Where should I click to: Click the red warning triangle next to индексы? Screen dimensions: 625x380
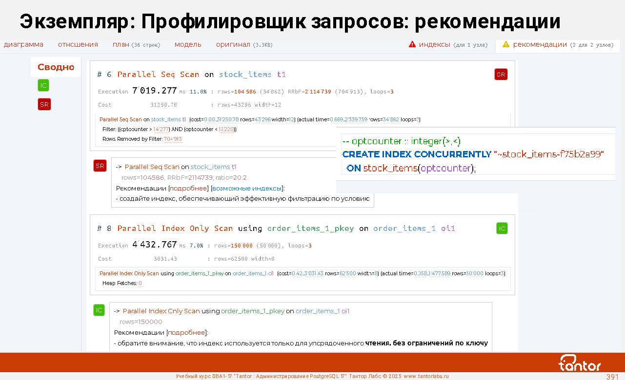[412, 44]
